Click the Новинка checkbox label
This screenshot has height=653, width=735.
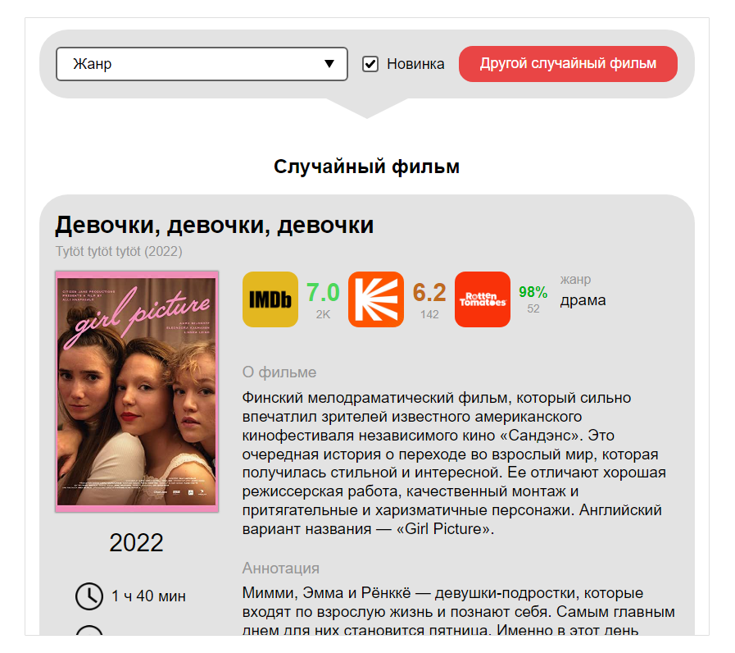click(x=415, y=64)
